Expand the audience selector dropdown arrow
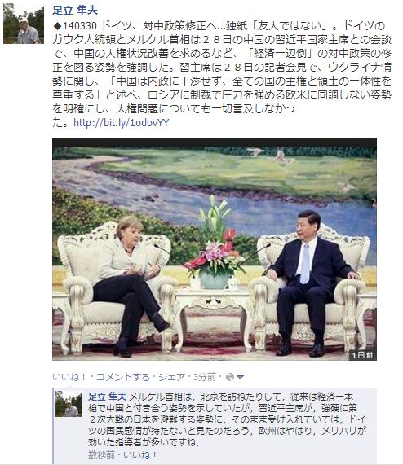403x465 pixels. [x=241, y=378]
